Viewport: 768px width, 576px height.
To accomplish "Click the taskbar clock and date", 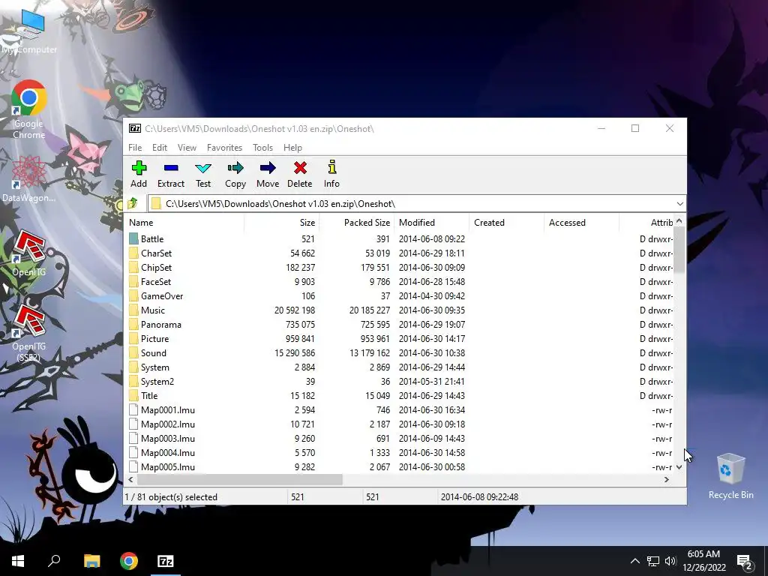I will (x=703, y=561).
